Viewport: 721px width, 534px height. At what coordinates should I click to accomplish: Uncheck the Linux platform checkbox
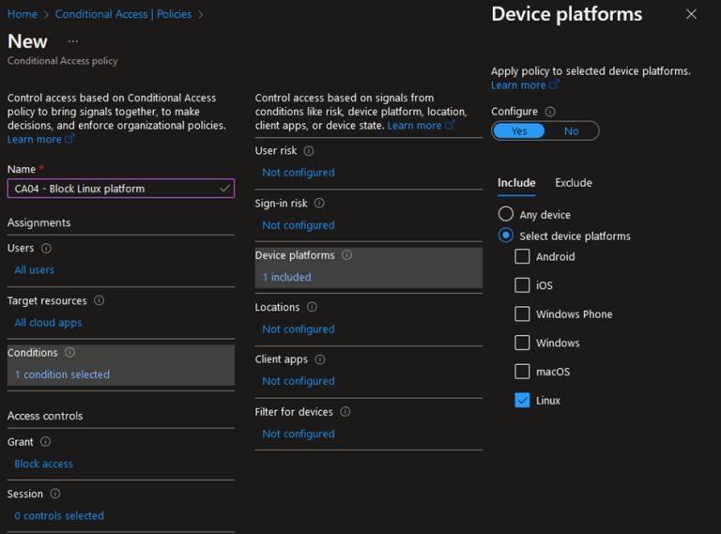522,401
